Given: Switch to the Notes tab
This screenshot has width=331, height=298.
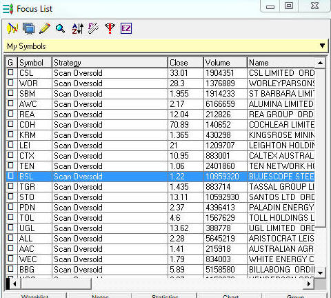Looking at the screenshot, I should coord(100,296).
